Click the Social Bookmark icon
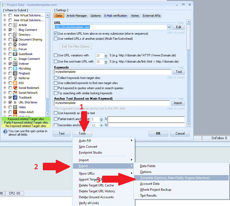 15,88
